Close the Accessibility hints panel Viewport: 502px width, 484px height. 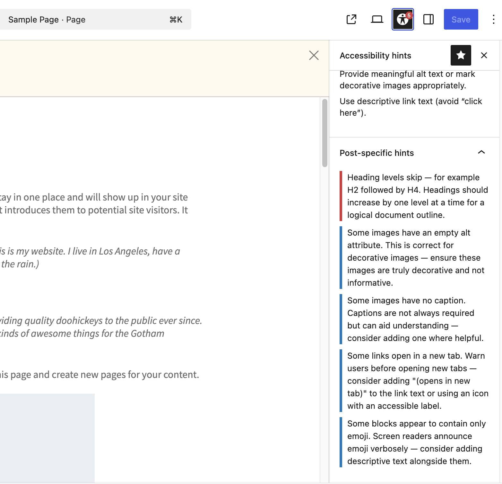tap(484, 55)
